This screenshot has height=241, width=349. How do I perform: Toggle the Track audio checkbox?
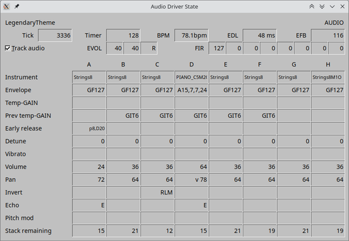[7, 48]
